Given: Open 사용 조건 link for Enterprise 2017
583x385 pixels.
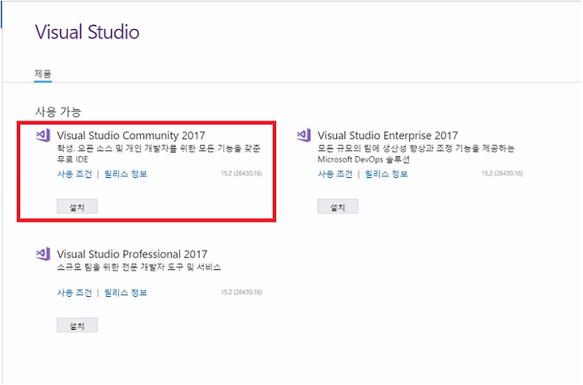Looking at the screenshot, I should [335, 174].
